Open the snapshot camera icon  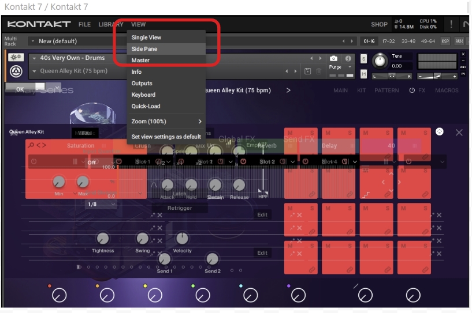coord(333,58)
